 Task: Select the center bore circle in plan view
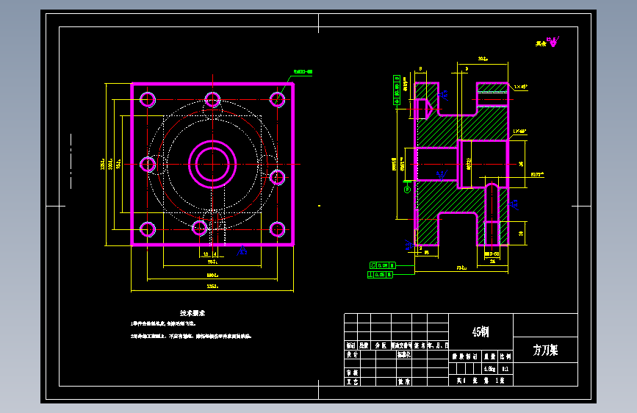click(212, 164)
